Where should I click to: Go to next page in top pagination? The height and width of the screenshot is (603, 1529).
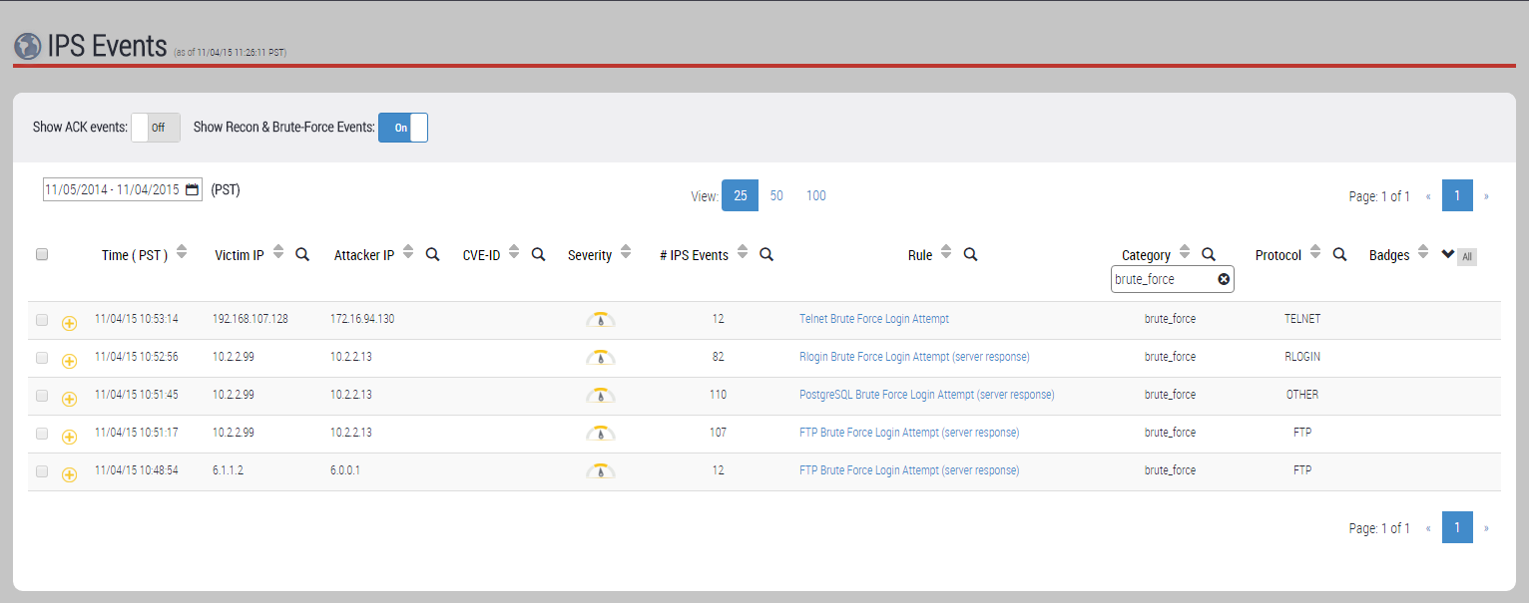point(1486,196)
